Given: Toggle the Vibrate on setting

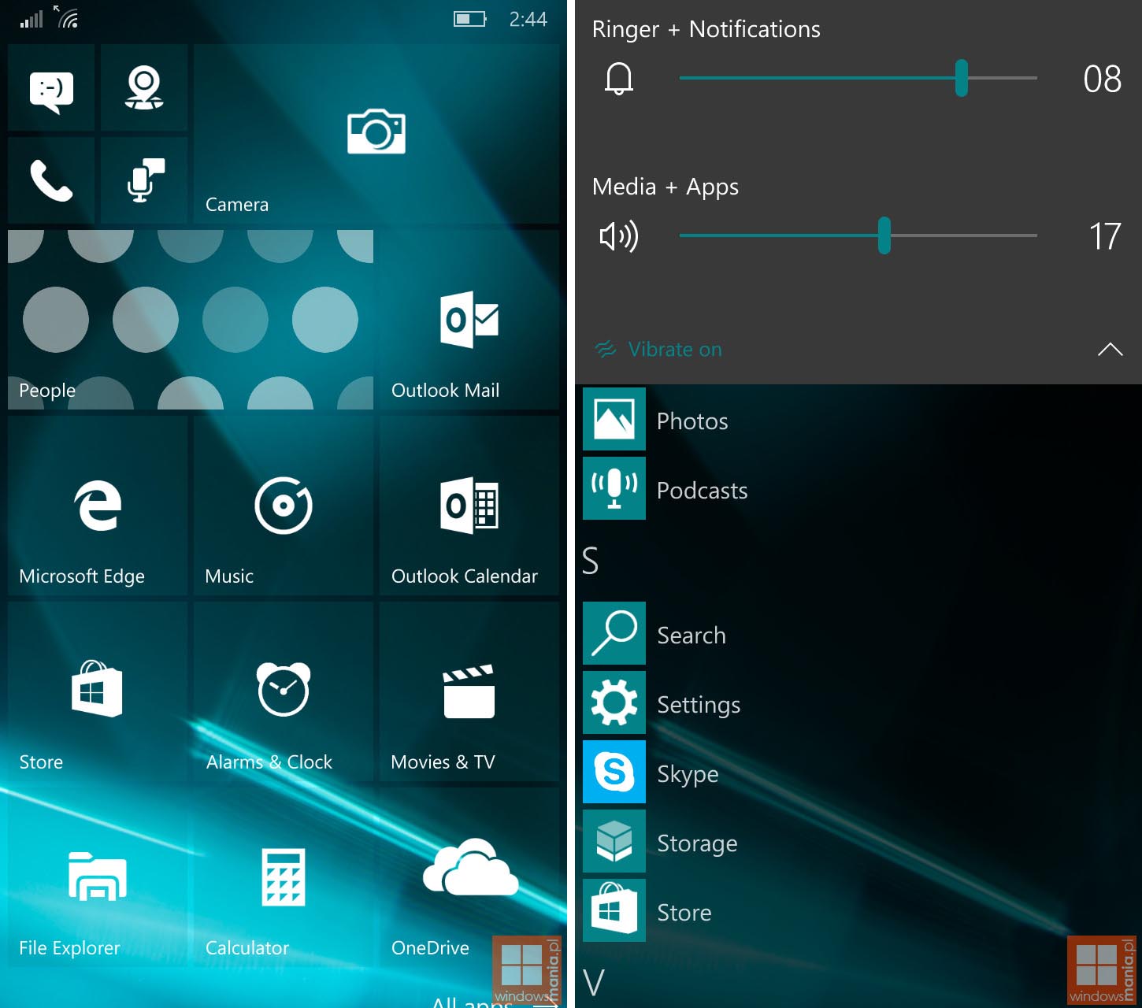Looking at the screenshot, I should pyautogui.click(x=658, y=349).
